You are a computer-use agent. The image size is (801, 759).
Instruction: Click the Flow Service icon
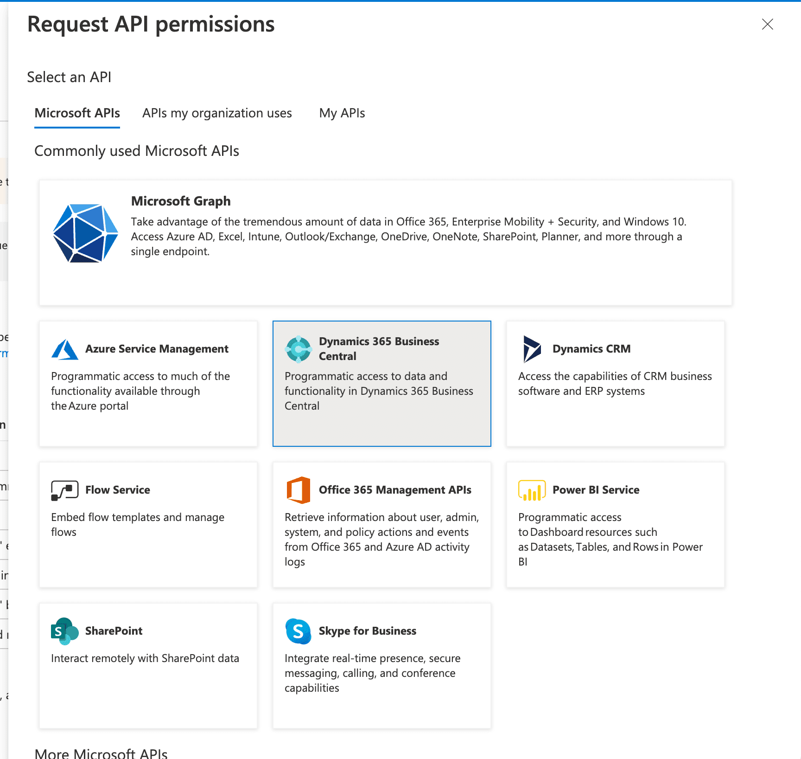tap(64, 489)
